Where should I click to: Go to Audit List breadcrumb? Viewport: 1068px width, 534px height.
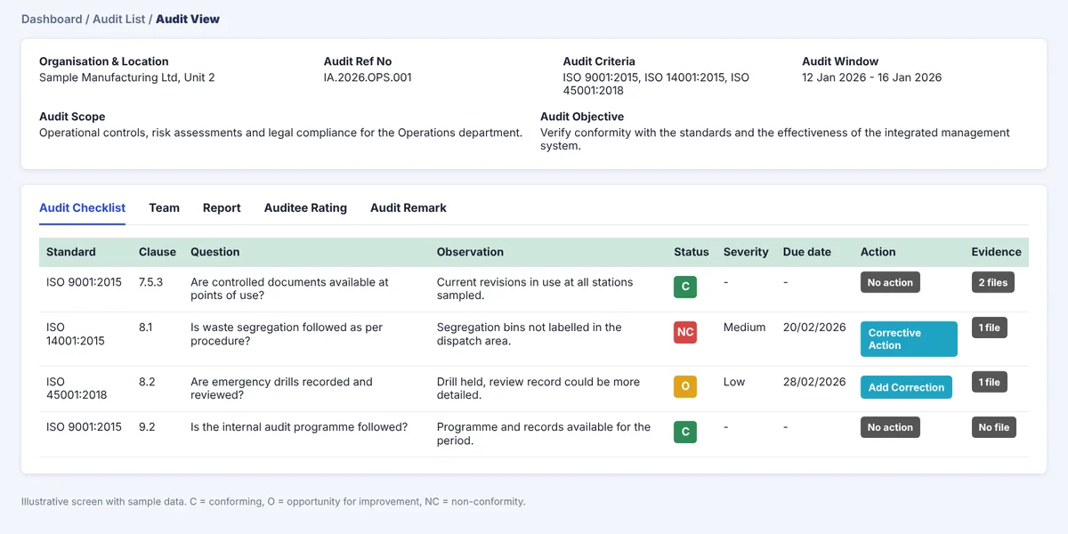click(119, 19)
